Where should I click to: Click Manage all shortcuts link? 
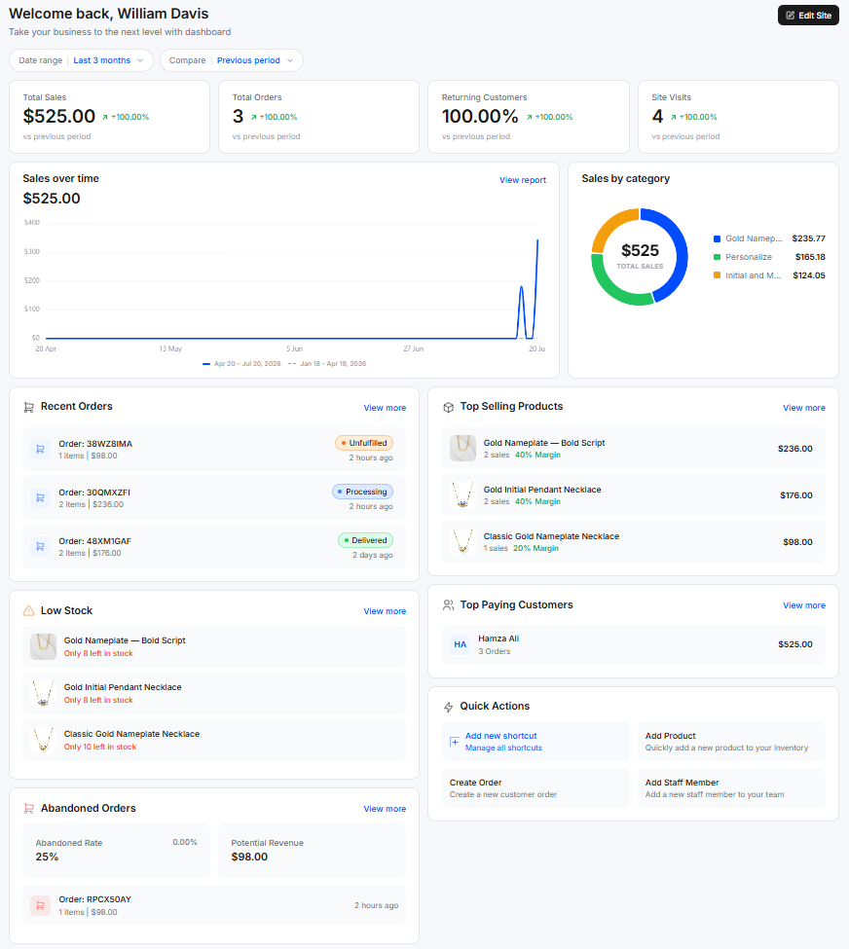[x=503, y=748]
